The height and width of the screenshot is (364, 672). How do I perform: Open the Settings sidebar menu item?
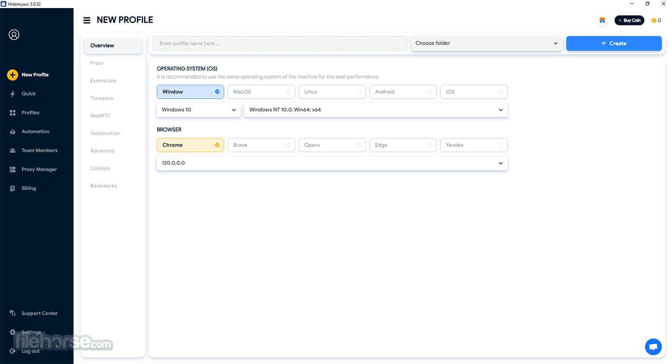31,332
